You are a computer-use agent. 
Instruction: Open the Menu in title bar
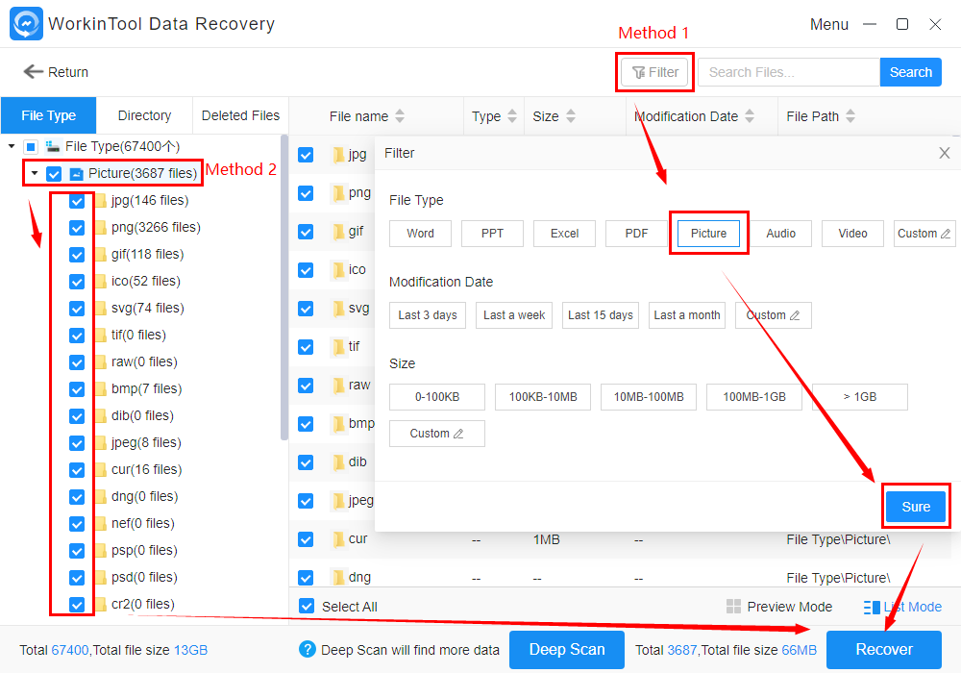point(828,24)
